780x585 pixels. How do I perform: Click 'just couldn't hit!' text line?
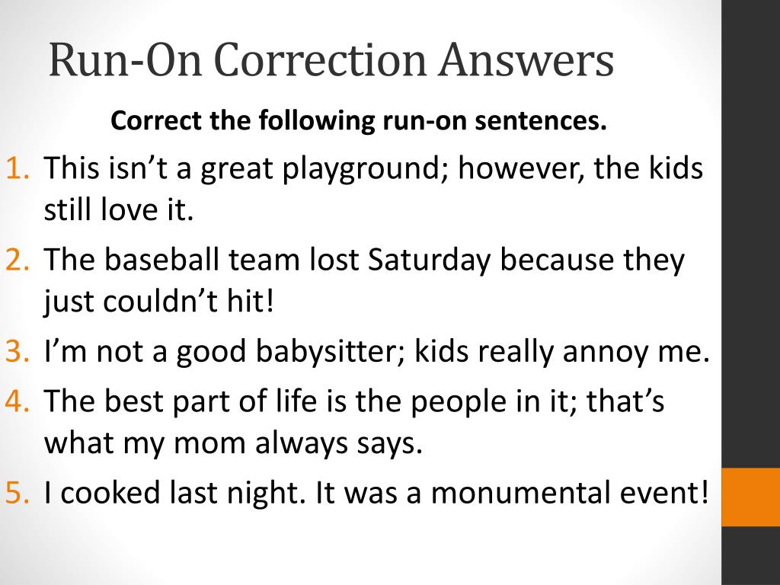pos(159,302)
